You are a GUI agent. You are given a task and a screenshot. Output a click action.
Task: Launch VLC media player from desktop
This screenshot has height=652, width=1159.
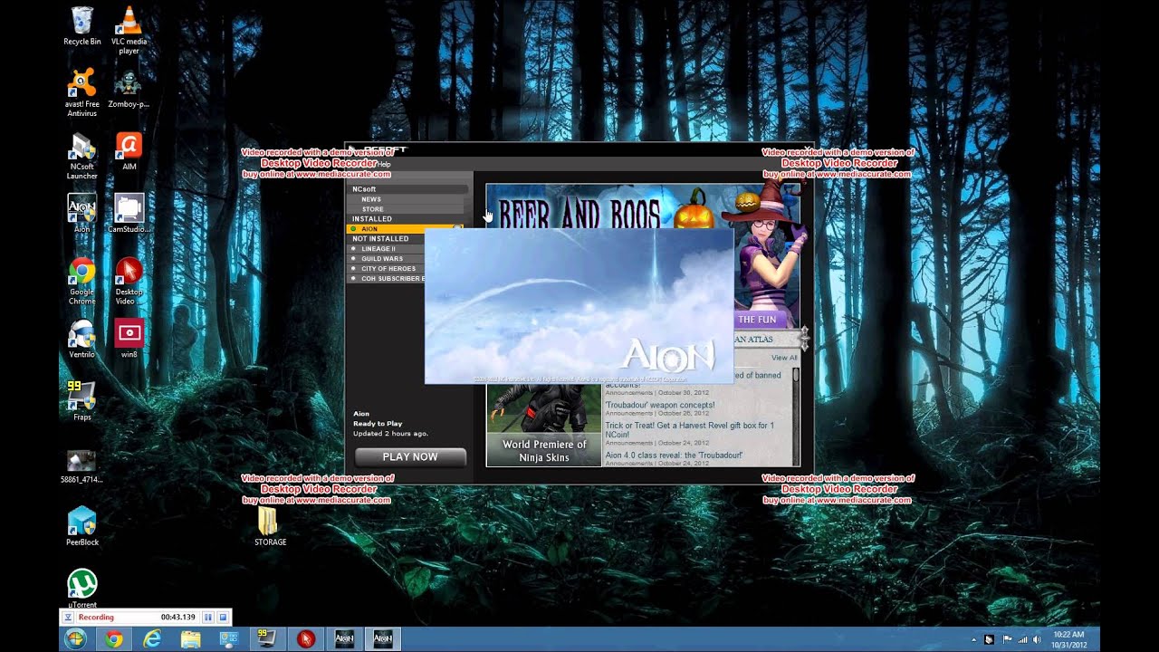(x=129, y=29)
